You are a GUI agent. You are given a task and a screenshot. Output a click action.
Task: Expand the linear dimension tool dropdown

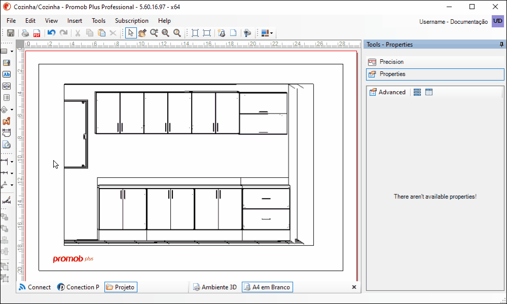[12, 162]
